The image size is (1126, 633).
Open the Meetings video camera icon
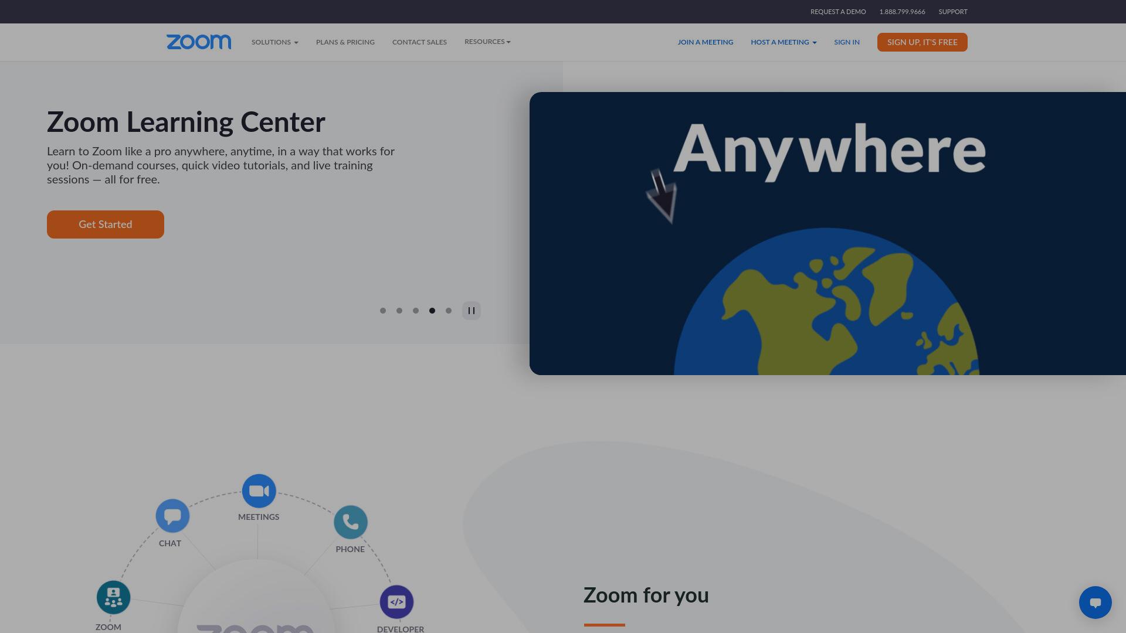pyautogui.click(x=259, y=491)
